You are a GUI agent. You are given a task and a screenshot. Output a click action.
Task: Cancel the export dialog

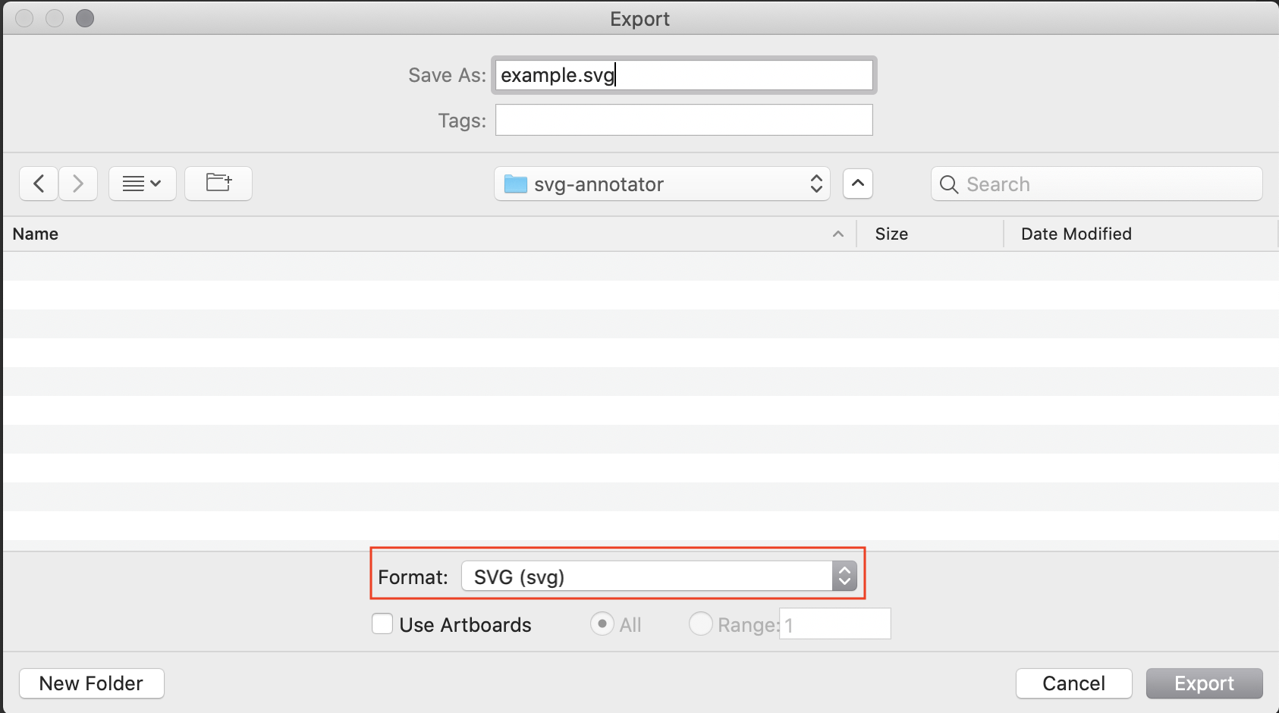coord(1074,683)
